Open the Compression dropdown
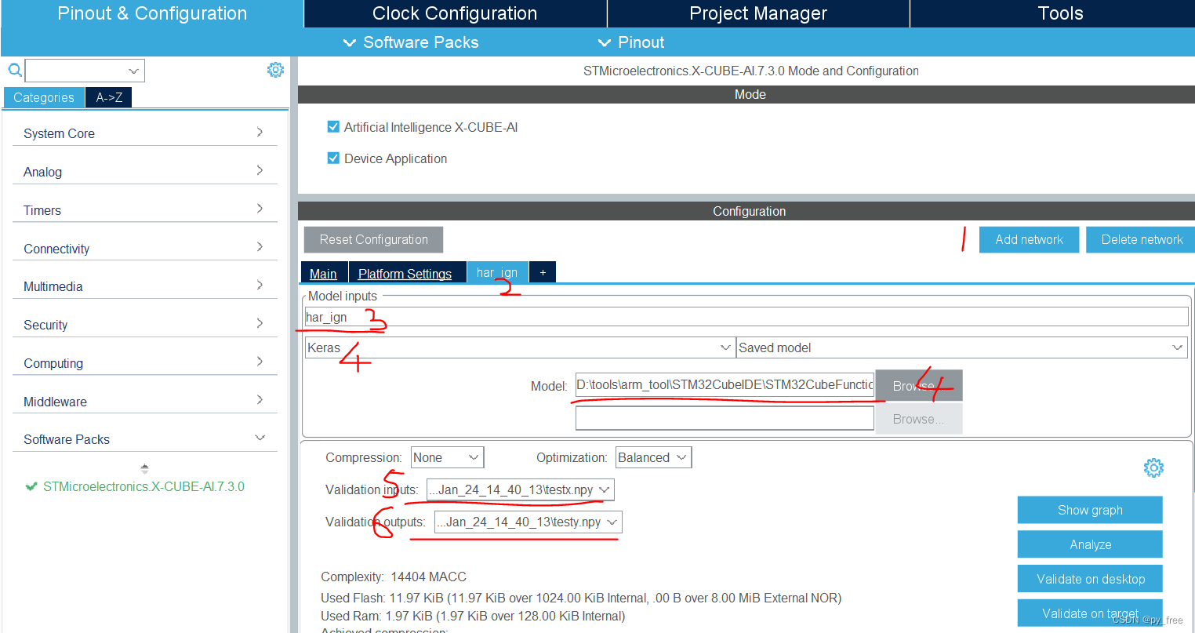 click(x=447, y=457)
